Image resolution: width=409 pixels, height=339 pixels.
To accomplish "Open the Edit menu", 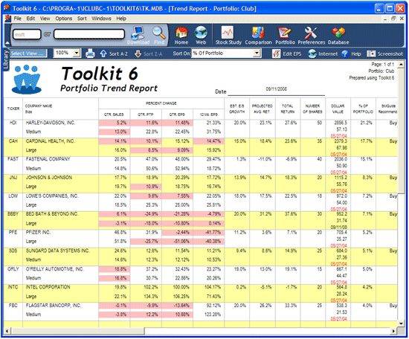I will click(30, 19).
